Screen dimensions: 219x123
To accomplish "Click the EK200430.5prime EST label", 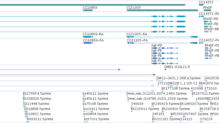I will [x=176, y=109].
